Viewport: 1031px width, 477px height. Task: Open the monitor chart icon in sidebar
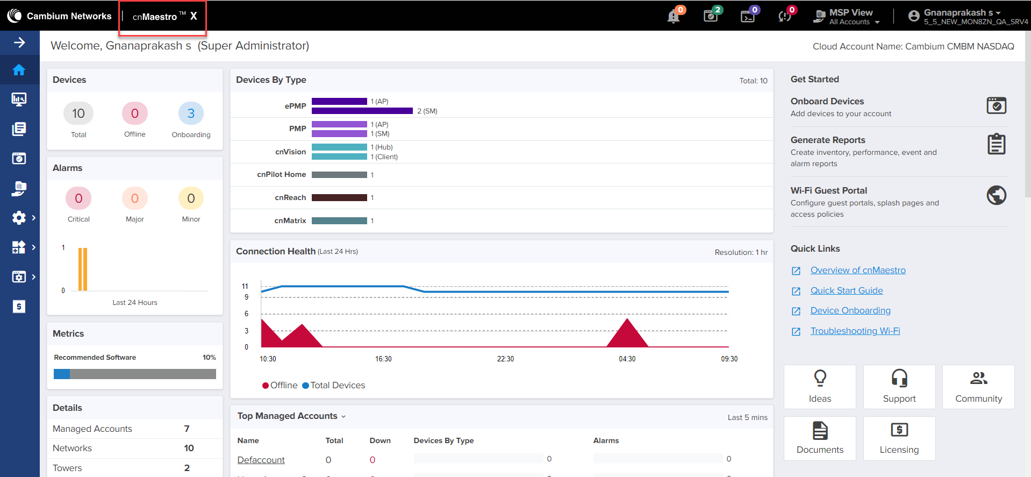[19, 99]
